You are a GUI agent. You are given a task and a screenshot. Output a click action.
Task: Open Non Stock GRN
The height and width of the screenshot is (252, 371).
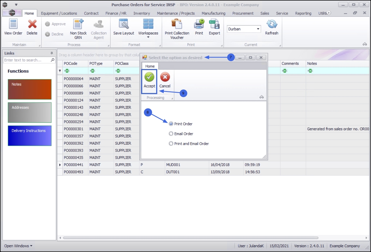point(78,29)
